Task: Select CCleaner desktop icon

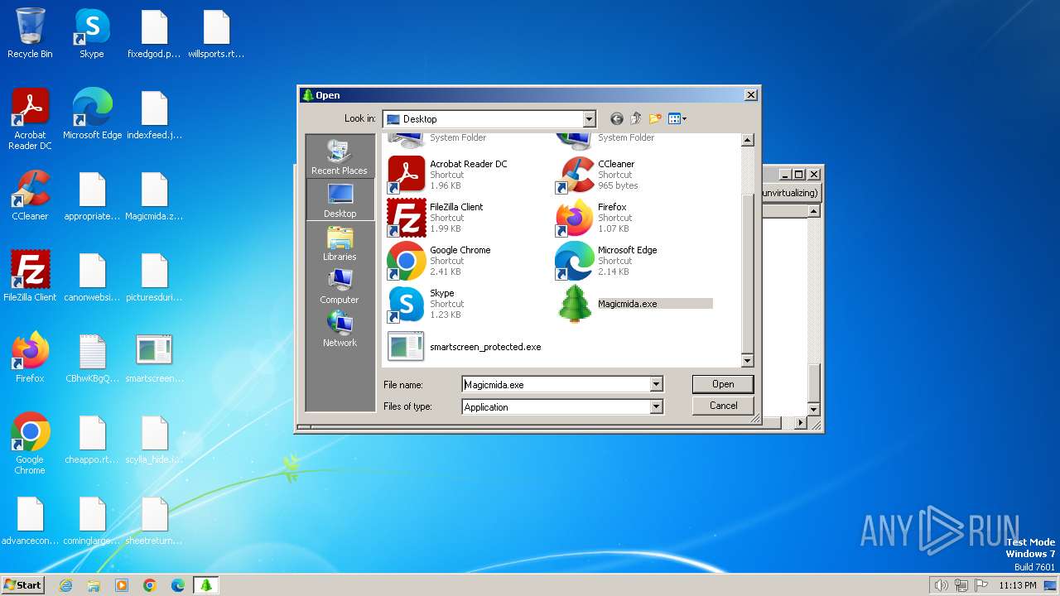Action: [x=30, y=196]
